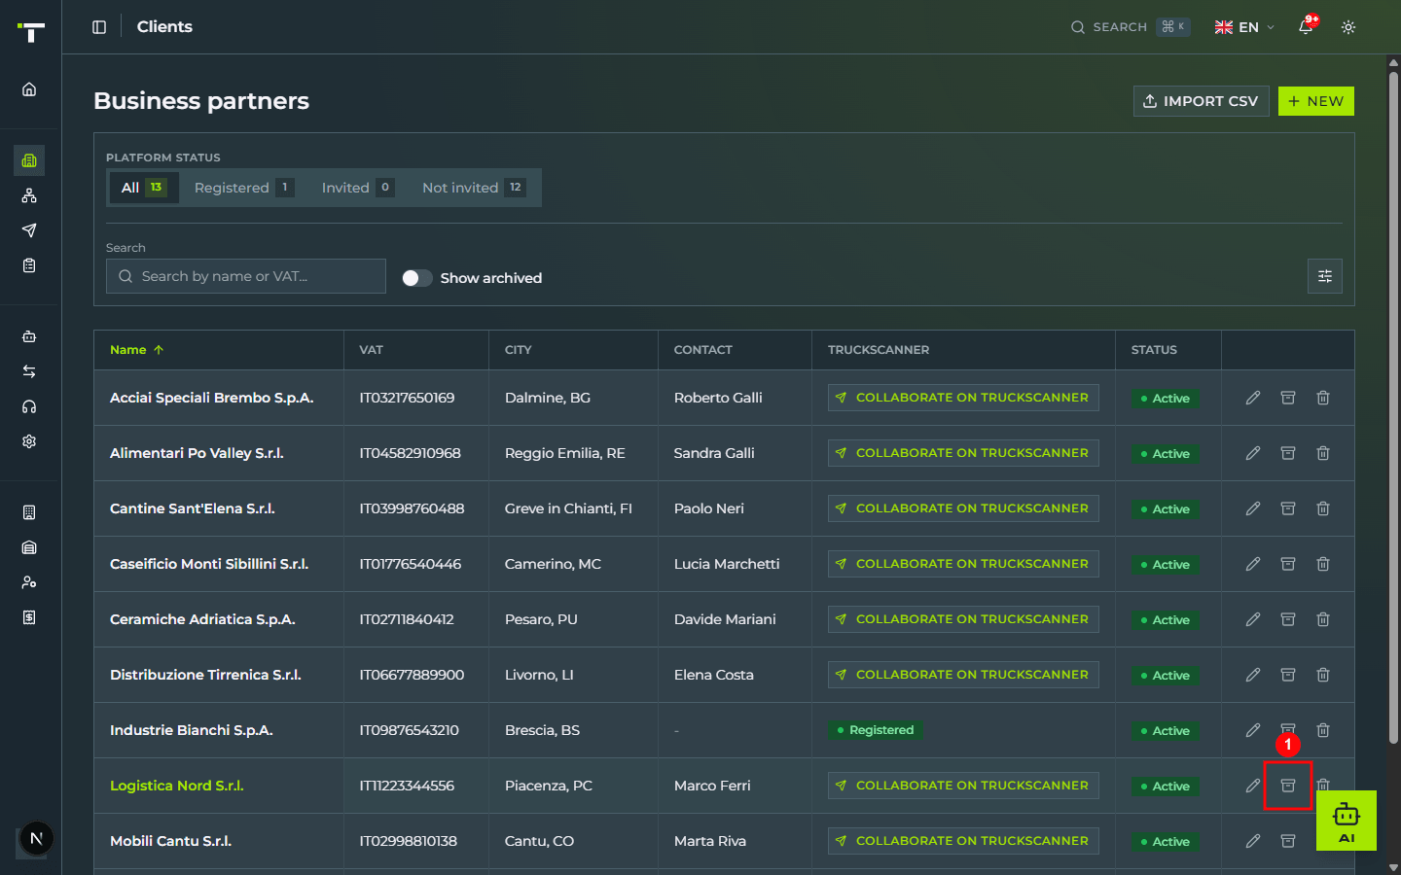Open the green AI assistant button

point(1347,821)
